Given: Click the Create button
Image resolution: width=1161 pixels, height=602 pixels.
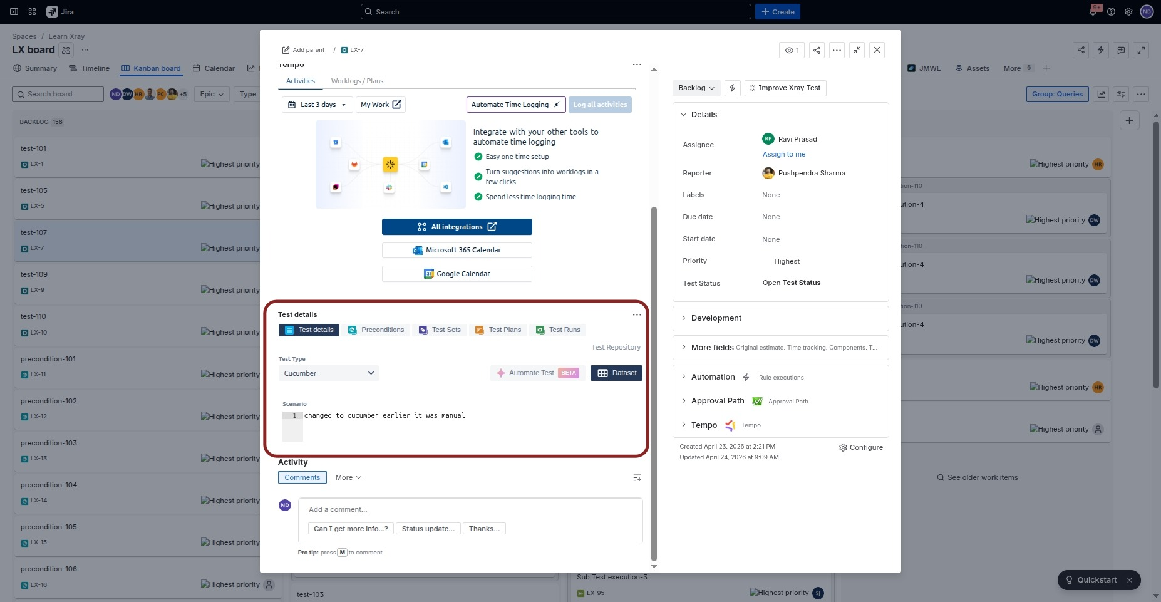Looking at the screenshot, I should tap(778, 12).
